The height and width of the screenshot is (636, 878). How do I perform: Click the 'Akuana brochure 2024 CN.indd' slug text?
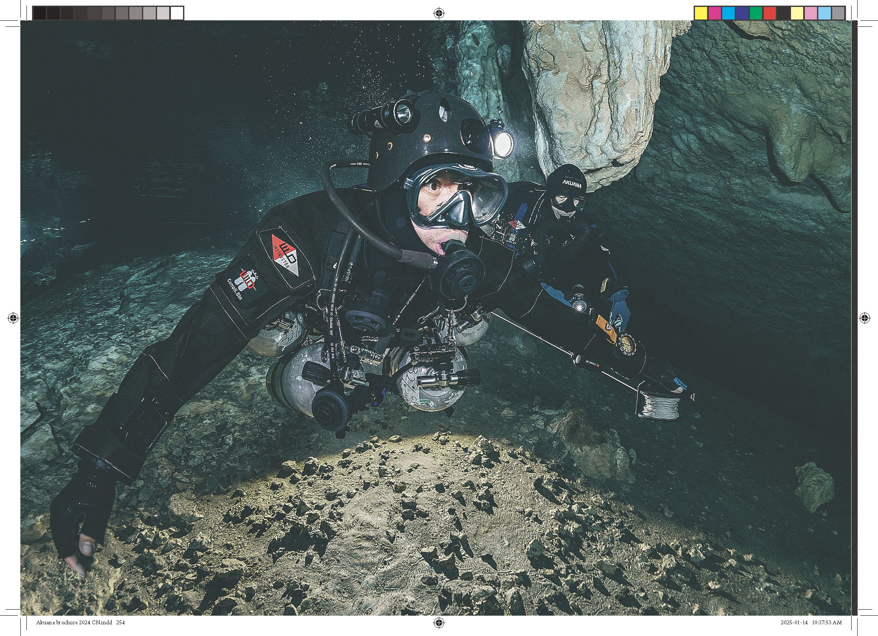point(75,623)
